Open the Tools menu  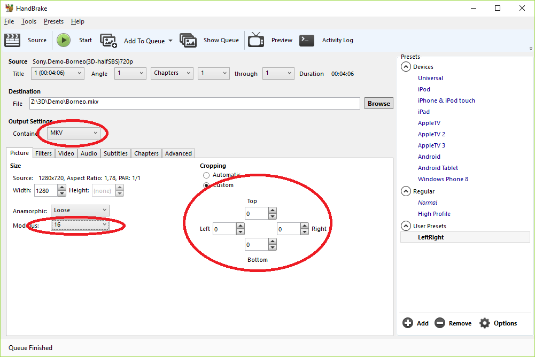29,21
